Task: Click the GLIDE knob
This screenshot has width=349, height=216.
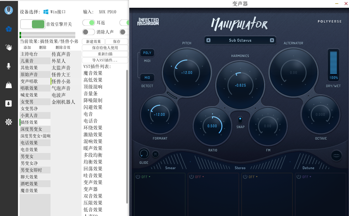Action: (144, 154)
